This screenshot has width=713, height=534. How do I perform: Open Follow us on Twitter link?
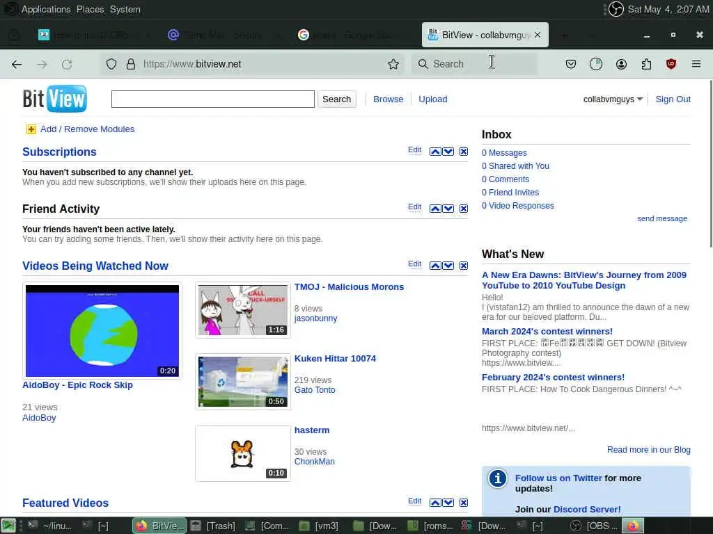click(x=558, y=478)
